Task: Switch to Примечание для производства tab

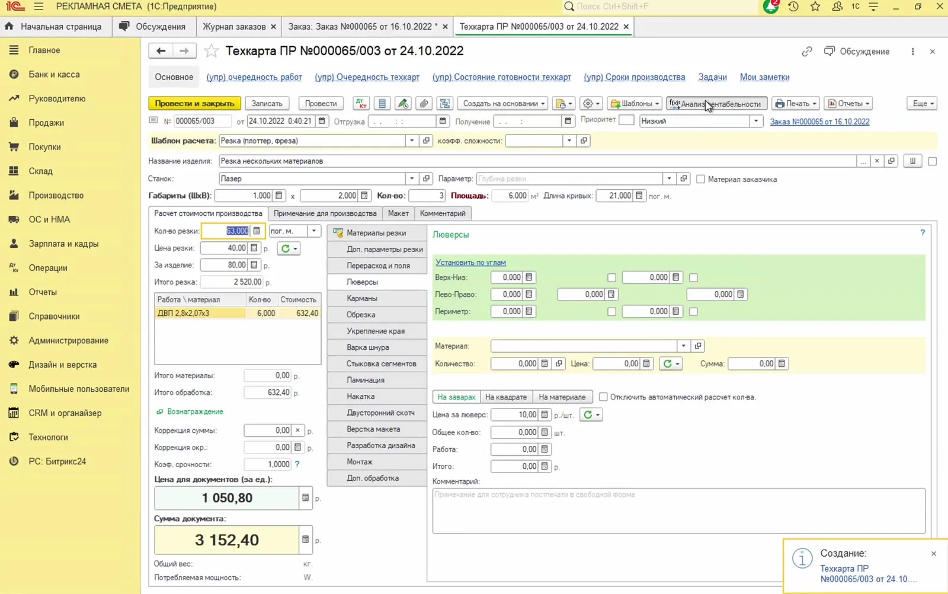Action: click(325, 213)
